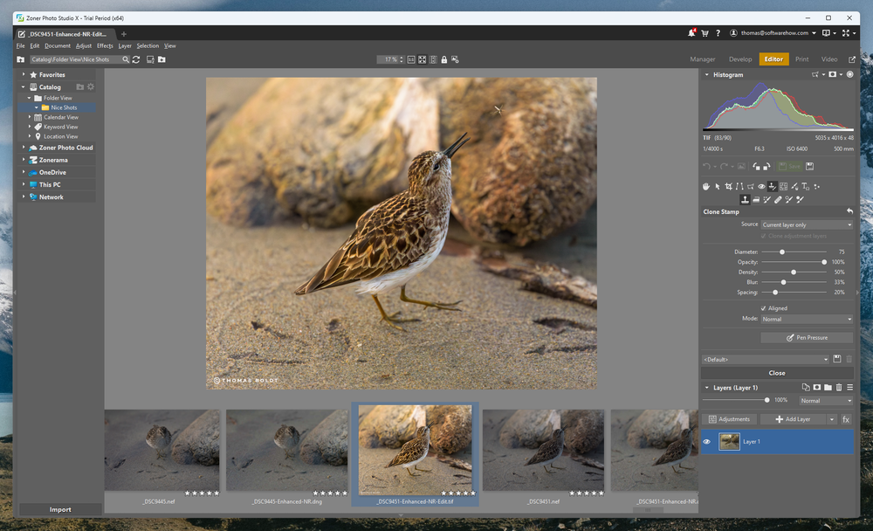This screenshot has width=873, height=531.
Task: Click the zoom percentage field
Action: 389,59
